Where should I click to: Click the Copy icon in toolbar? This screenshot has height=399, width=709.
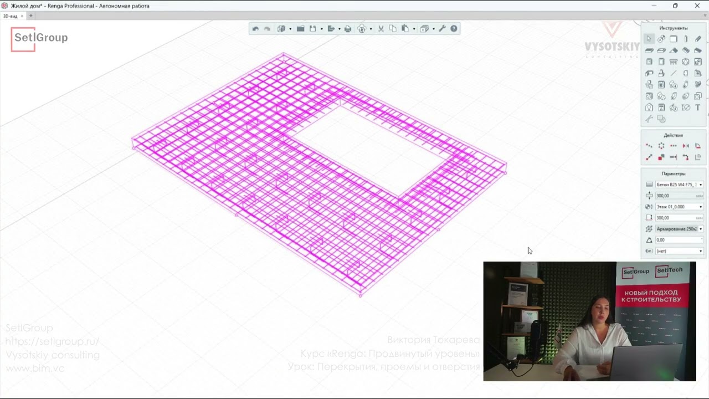point(393,29)
